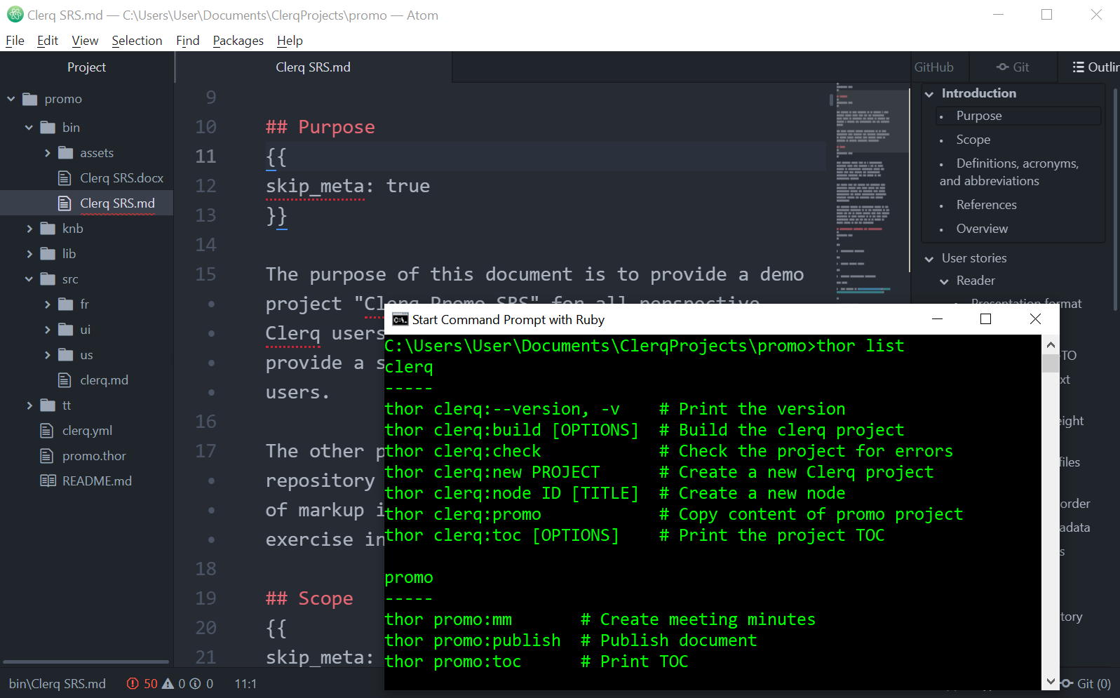Switch to the Git panel tab
The height and width of the screenshot is (698, 1120).
pos(1013,67)
